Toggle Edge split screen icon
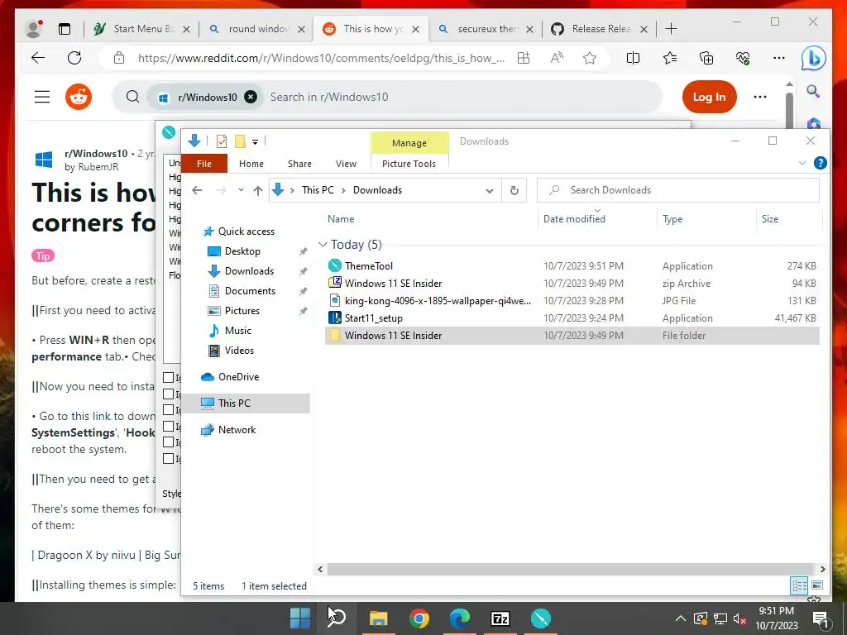The width and height of the screenshot is (847, 635). coord(633,58)
